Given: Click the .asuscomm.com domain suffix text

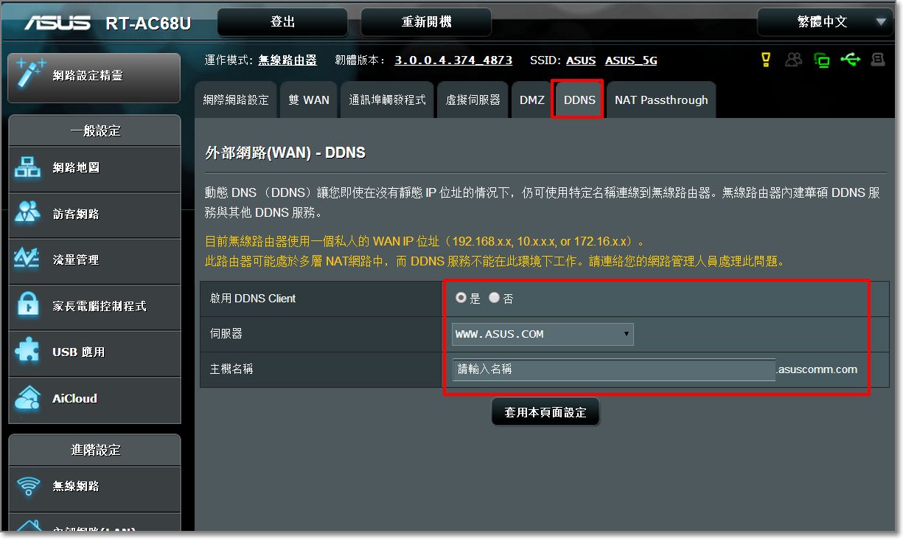Looking at the screenshot, I should [817, 369].
